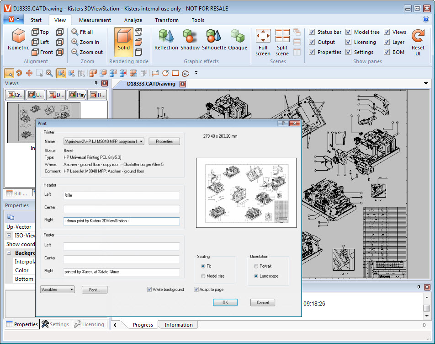Open the Font settings dialog
This screenshot has height=344, width=435.
(94, 290)
